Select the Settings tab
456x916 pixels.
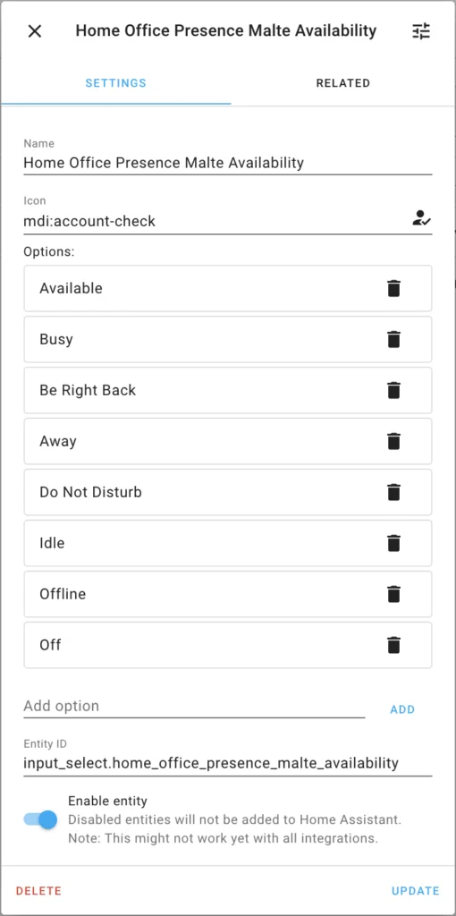click(116, 83)
